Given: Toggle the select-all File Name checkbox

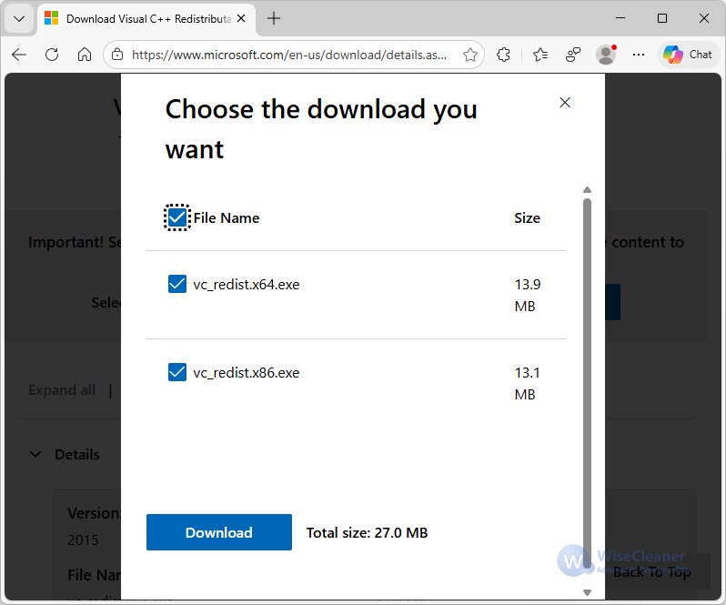Looking at the screenshot, I should click(176, 217).
